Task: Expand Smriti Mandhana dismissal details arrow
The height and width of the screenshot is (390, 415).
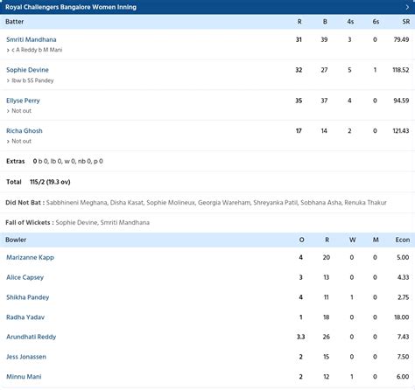Action: point(8,50)
